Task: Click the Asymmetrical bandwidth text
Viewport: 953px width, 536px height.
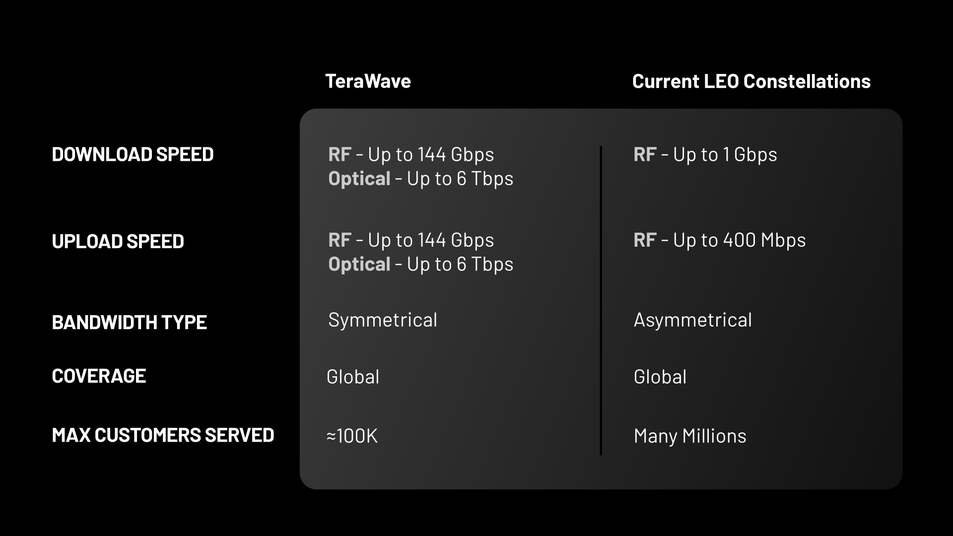Action: pos(692,320)
